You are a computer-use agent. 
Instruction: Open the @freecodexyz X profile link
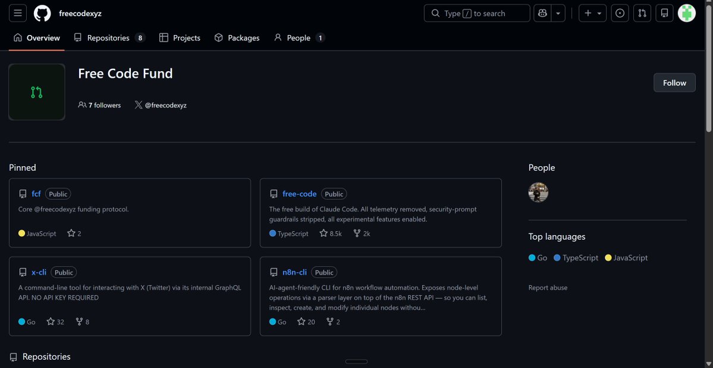(x=165, y=105)
